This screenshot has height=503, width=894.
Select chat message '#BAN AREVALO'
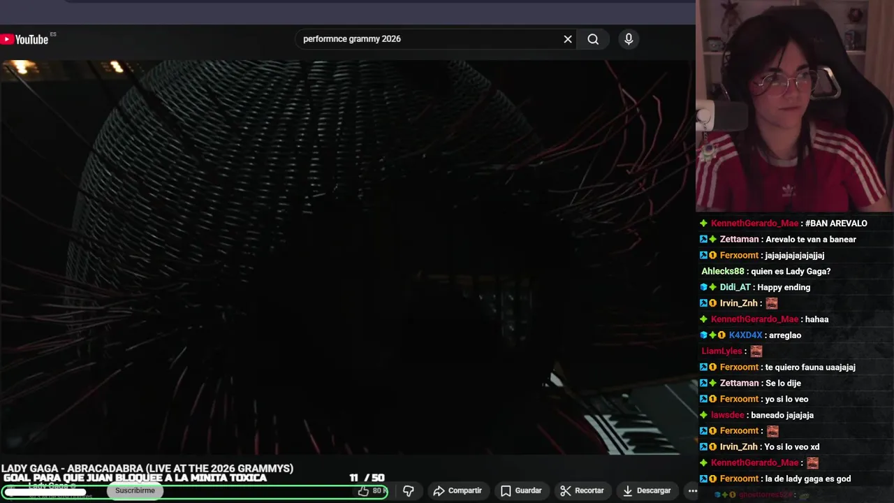click(x=836, y=224)
